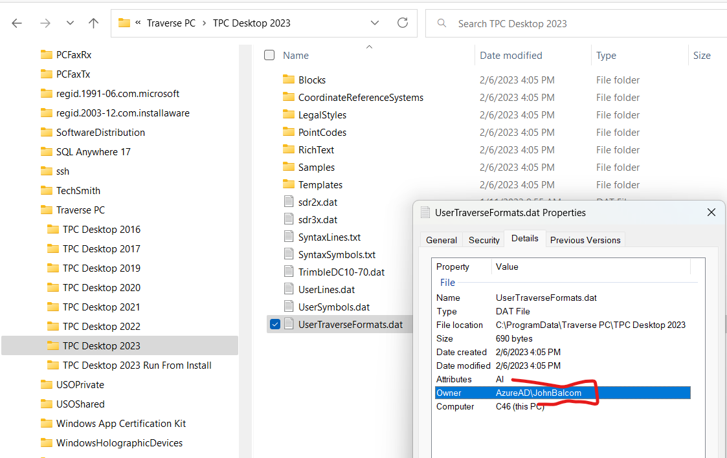Open TPC Desktop 2022 in the tree
This screenshot has height=458, width=727.
102,327
